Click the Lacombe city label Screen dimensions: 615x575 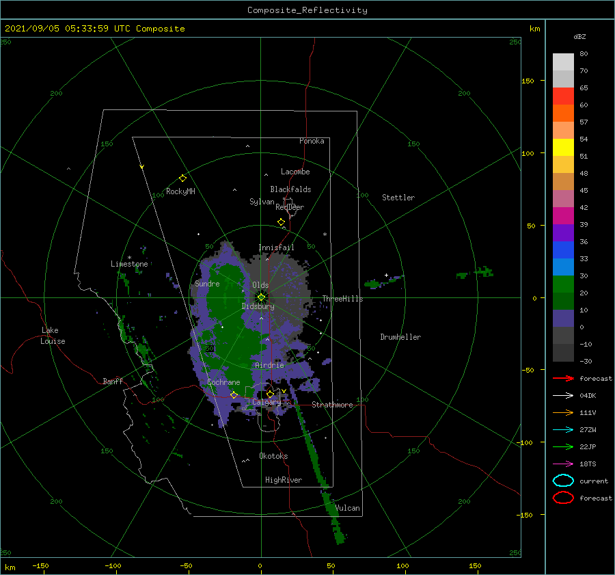pyautogui.click(x=295, y=172)
